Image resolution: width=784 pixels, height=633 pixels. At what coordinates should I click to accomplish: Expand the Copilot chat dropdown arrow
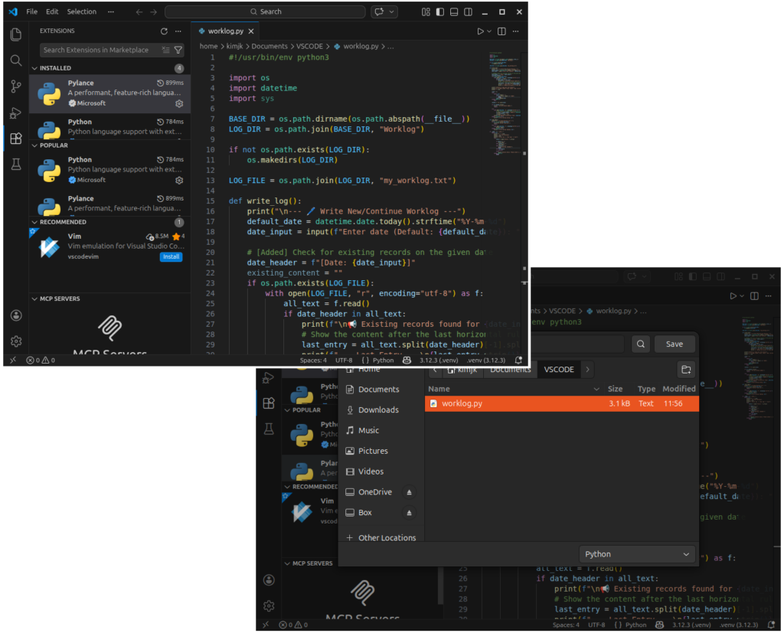(393, 12)
